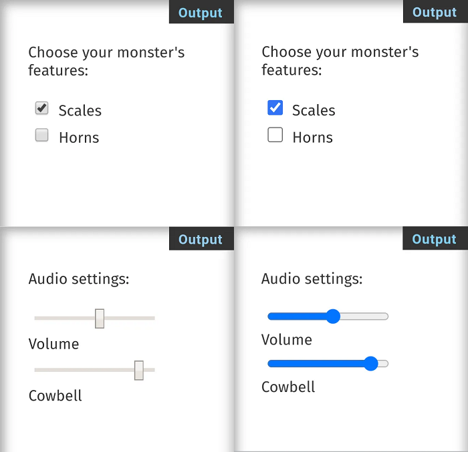
Task: Click the Volume label under the blue slider
Action: click(287, 340)
